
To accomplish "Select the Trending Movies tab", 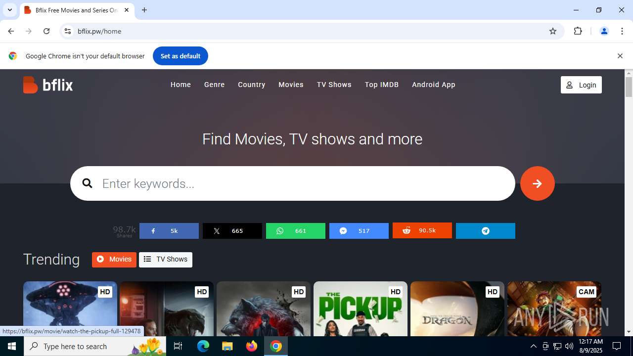I will (x=114, y=260).
